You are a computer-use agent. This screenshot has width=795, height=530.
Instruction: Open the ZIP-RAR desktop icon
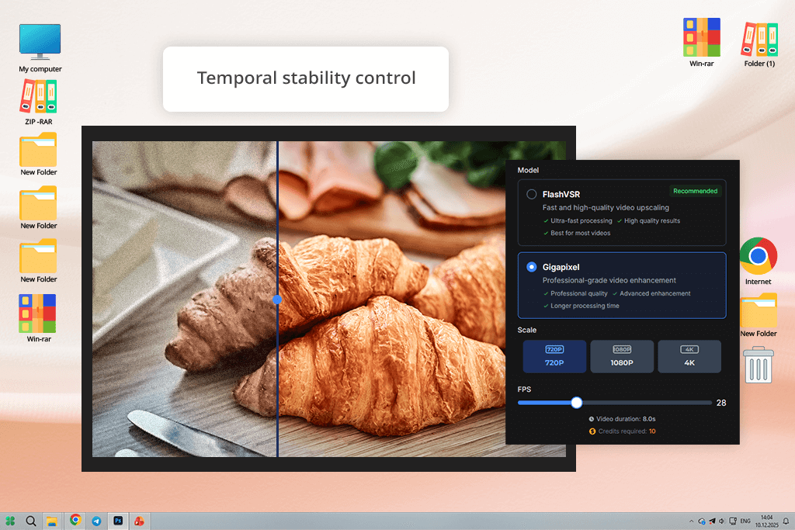[x=39, y=102]
